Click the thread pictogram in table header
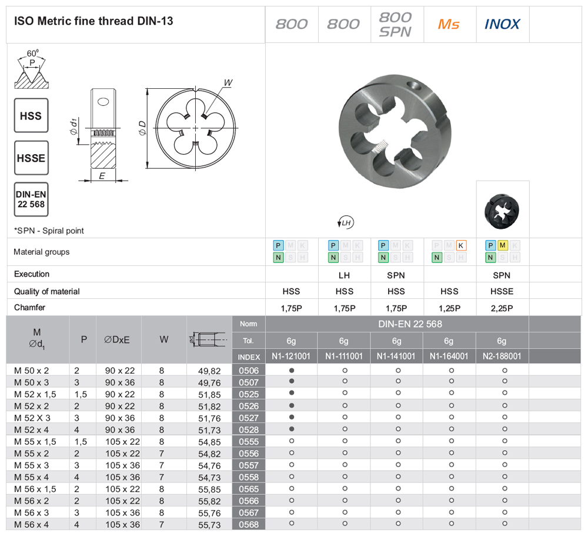Image resolution: width=588 pixels, height=536 pixels. tap(209, 339)
